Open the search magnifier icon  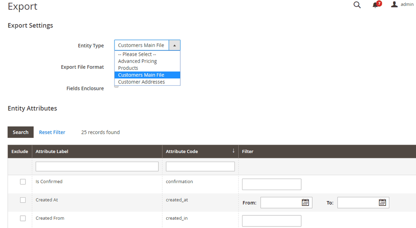click(x=357, y=5)
